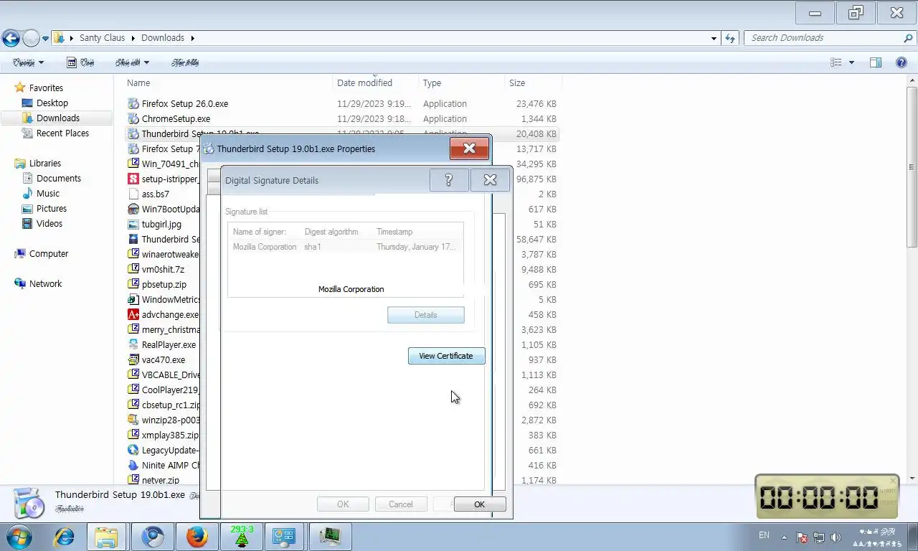Sort by the Date modified column header
The width and height of the screenshot is (918, 551).
click(x=364, y=83)
